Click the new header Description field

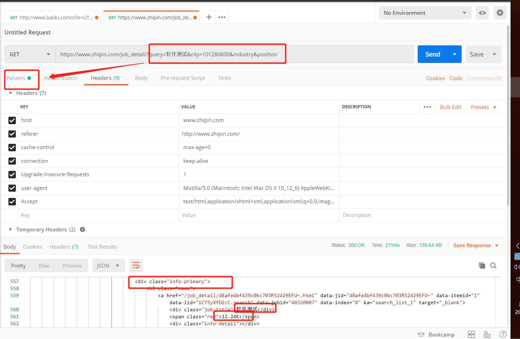click(x=423, y=215)
